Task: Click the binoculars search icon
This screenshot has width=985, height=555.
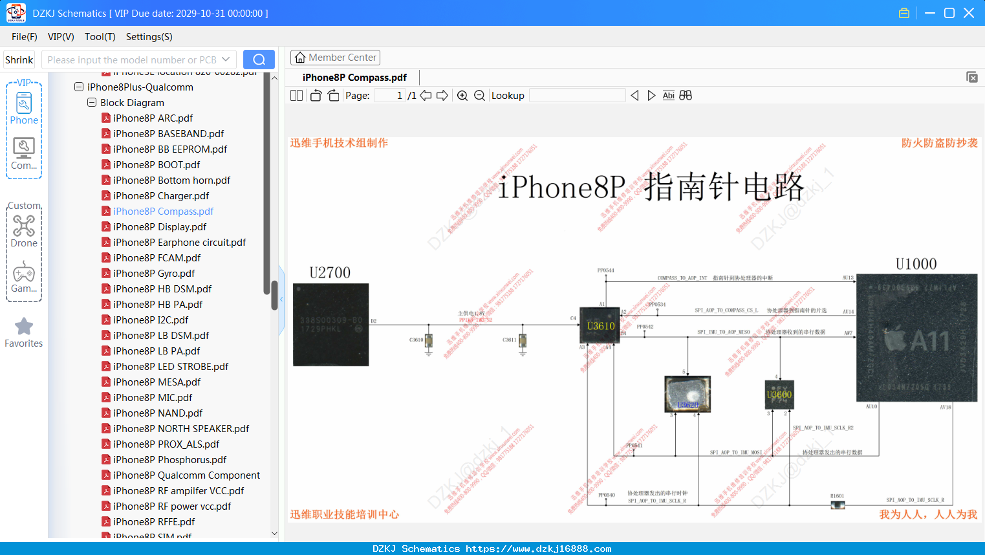Action: 686,96
